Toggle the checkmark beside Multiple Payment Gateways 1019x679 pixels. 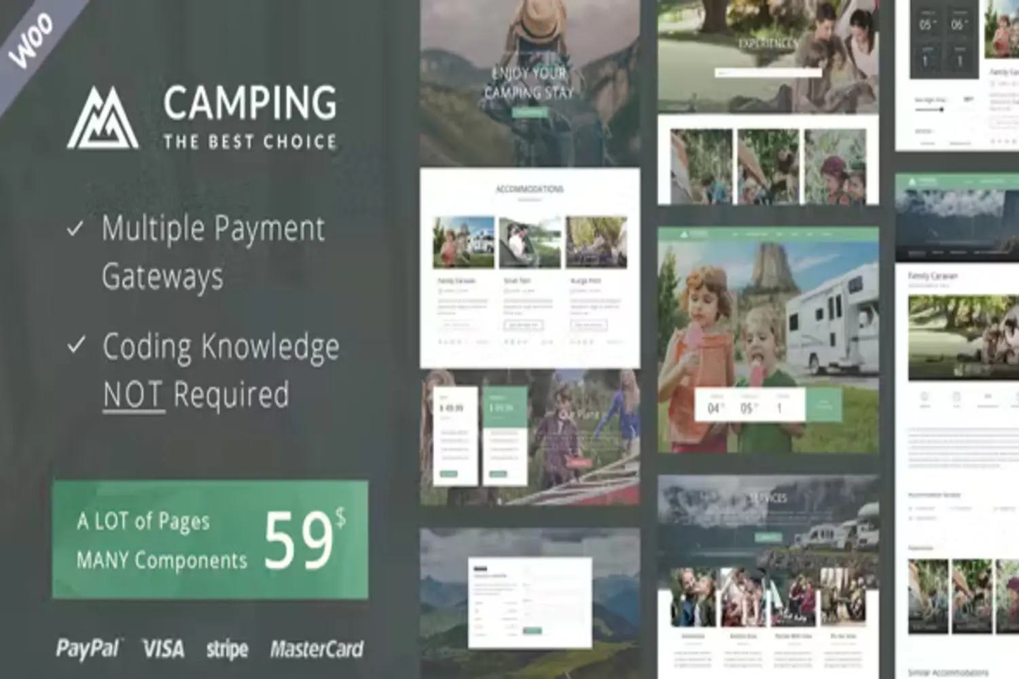(x=75, y=229)
